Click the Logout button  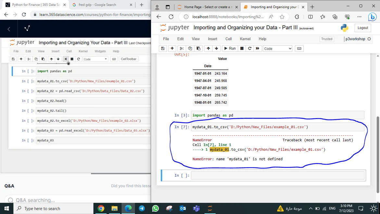[362, 28]
